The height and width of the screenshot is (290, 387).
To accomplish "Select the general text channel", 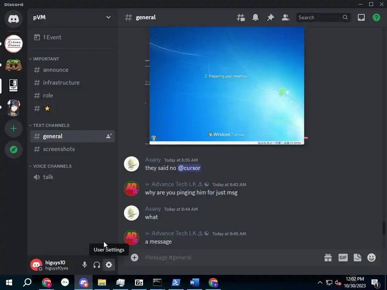I will [x=72, y=136].
